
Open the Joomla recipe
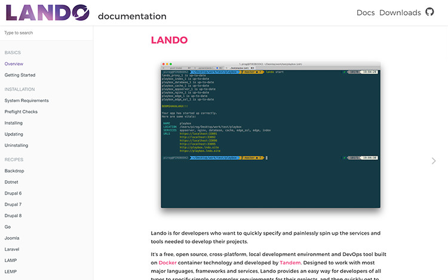(x=12, y=238)
